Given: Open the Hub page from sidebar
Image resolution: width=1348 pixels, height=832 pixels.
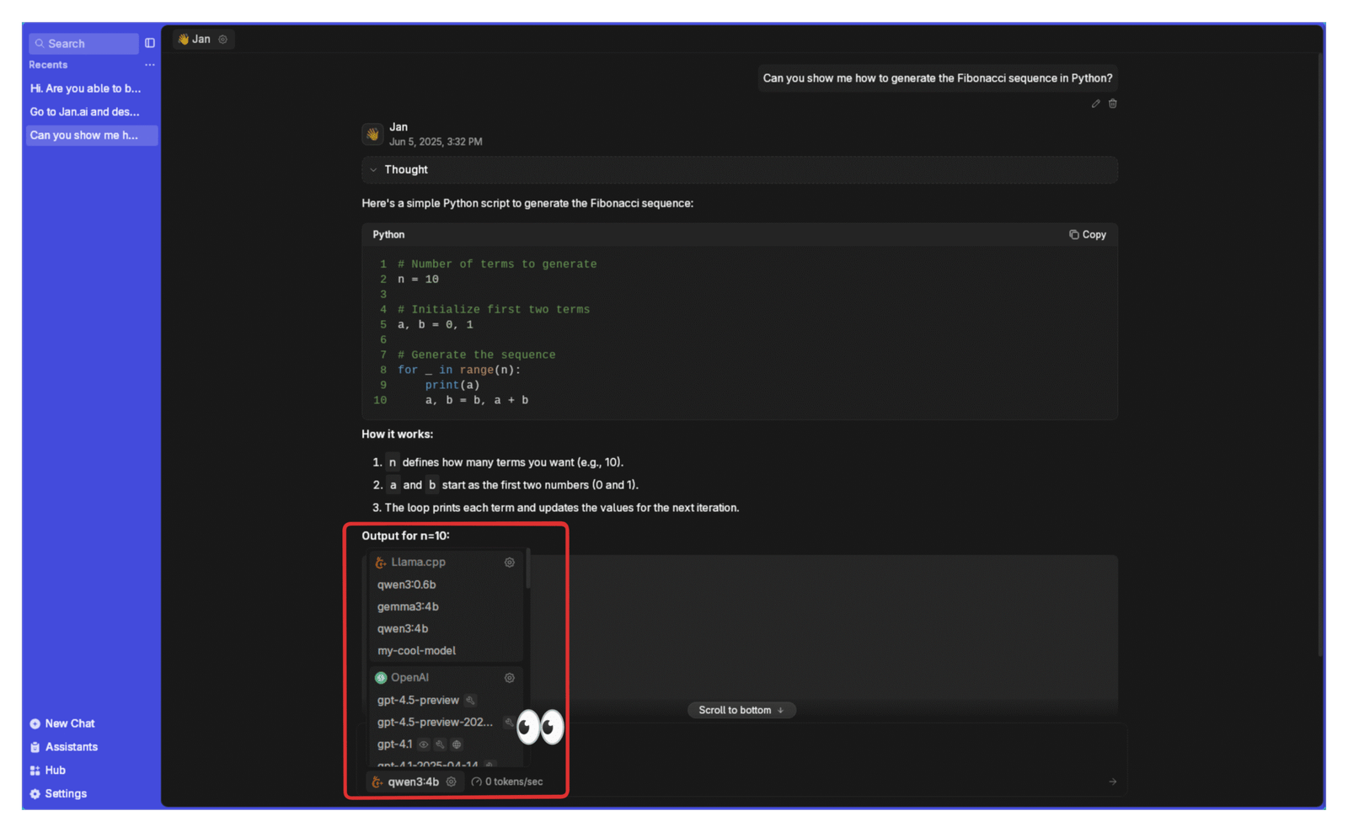Looking at the screenshot, I should click(55, 771).
